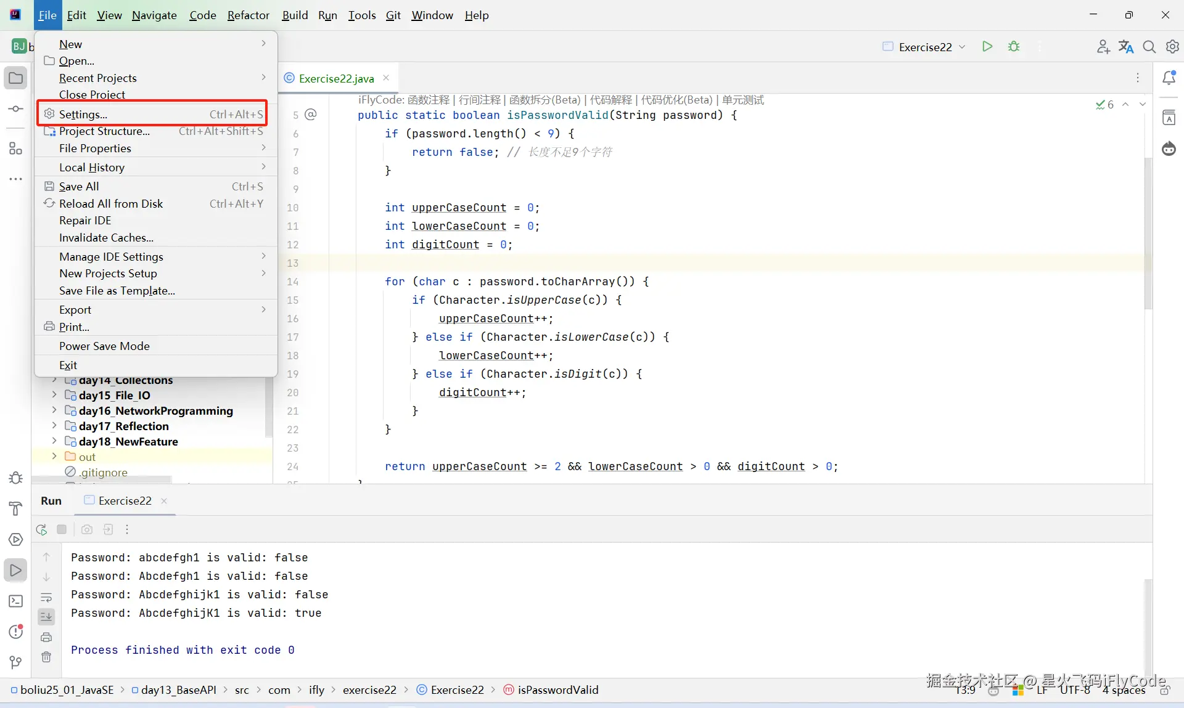Open the Translate icon in toolbar
The width and height of the screenshot is (1184, 708).
click(x=1126, y=47)
